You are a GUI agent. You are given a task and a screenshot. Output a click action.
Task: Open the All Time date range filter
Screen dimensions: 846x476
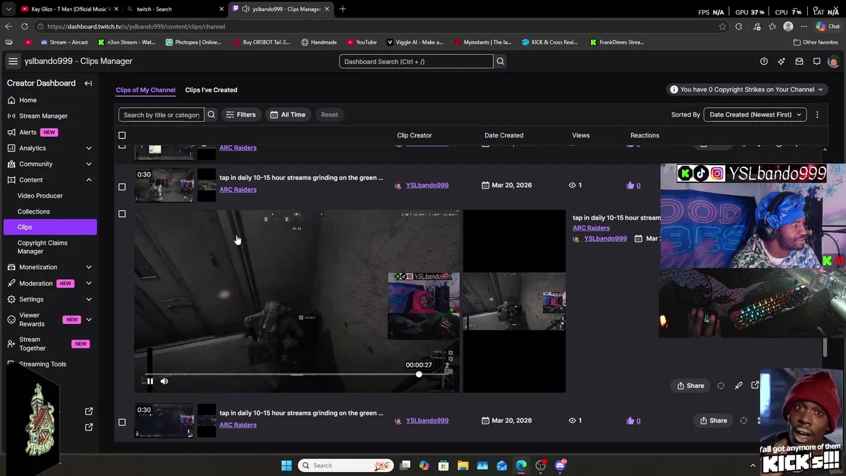point(288,114)
